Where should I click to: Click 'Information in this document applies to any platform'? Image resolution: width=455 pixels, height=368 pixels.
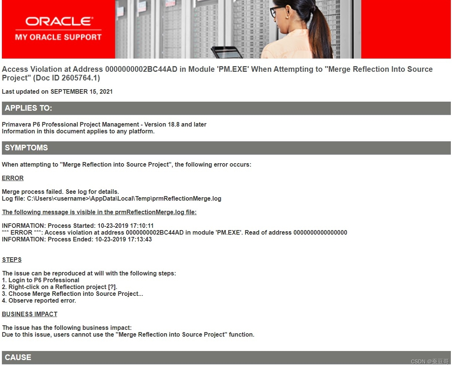pyautogui.click(x=78, y=131)
